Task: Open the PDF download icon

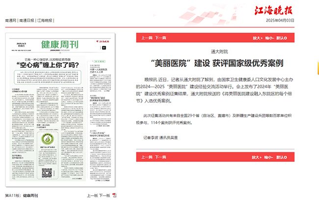Action: coord(114,195)
